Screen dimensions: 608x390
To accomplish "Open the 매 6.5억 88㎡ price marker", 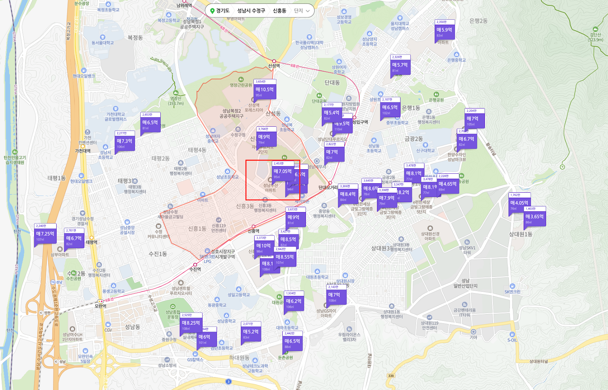I will tap(293, 341).
